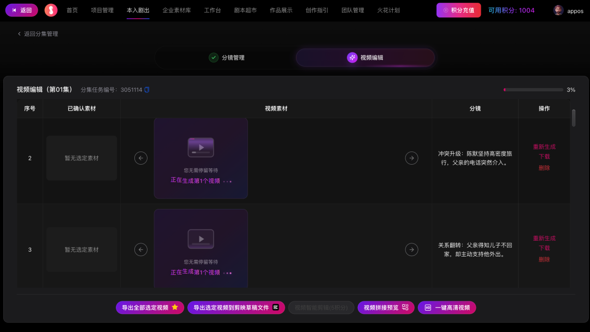Click the video play icon in row 3 card
The height and width of the screenshot is (332, 590).
coord(200,239)
